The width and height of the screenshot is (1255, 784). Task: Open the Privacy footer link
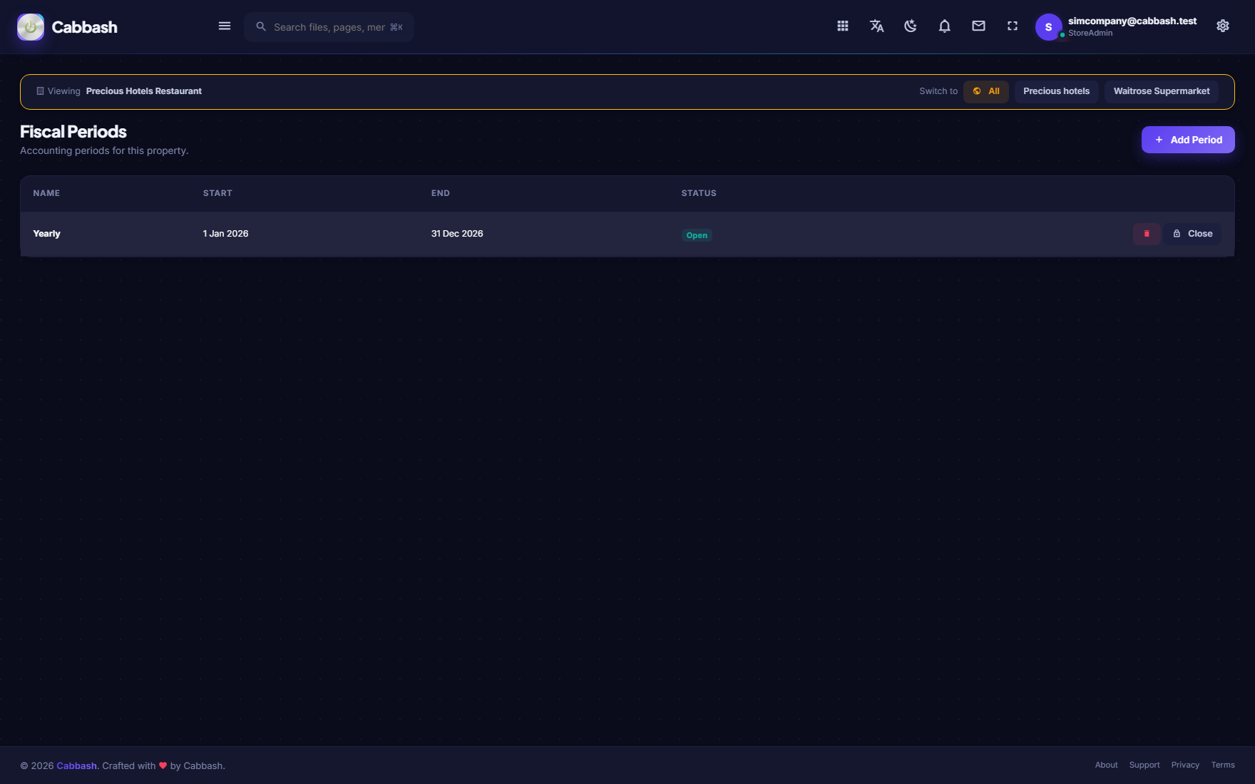coord(1185,765)
